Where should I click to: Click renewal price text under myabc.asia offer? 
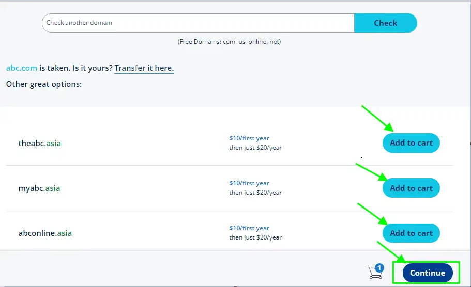(255, 193)
